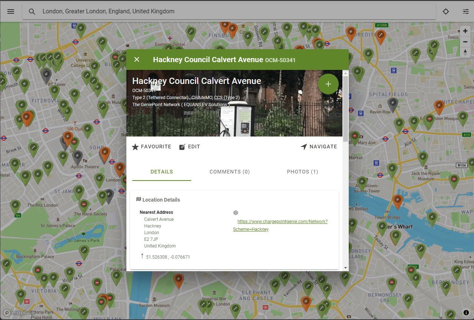Zoom in on the map
Image resolution: width=474 pixels, height=320 pixels.
465,31
